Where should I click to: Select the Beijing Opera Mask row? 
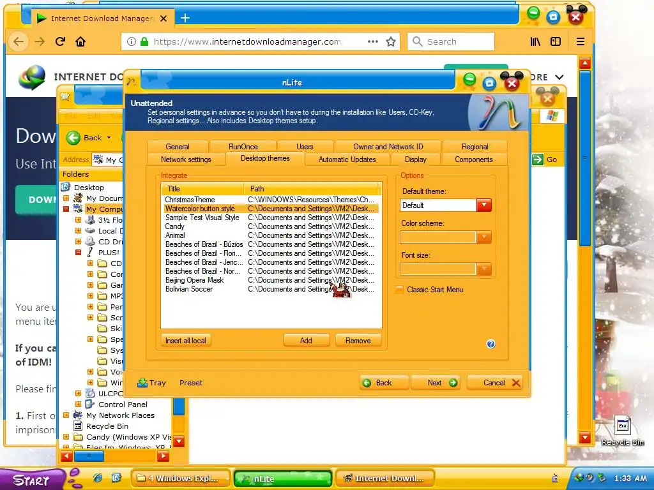(x=270, y=280)
